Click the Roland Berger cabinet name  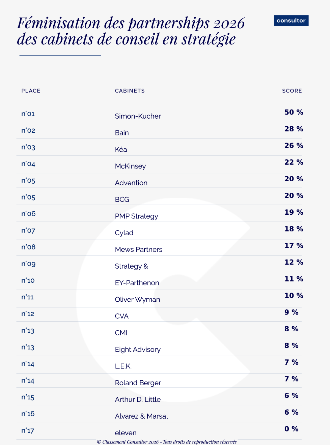(x=138, y=383)
